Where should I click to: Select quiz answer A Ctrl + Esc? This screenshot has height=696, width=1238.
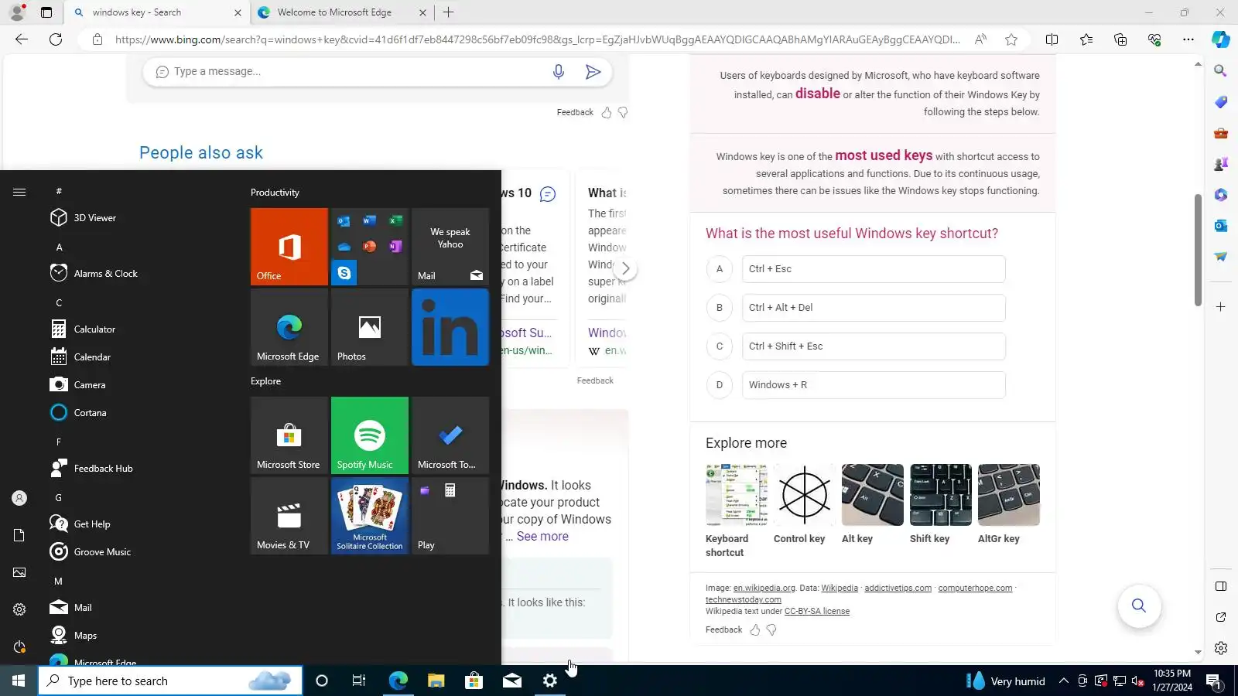coord(874,269)
